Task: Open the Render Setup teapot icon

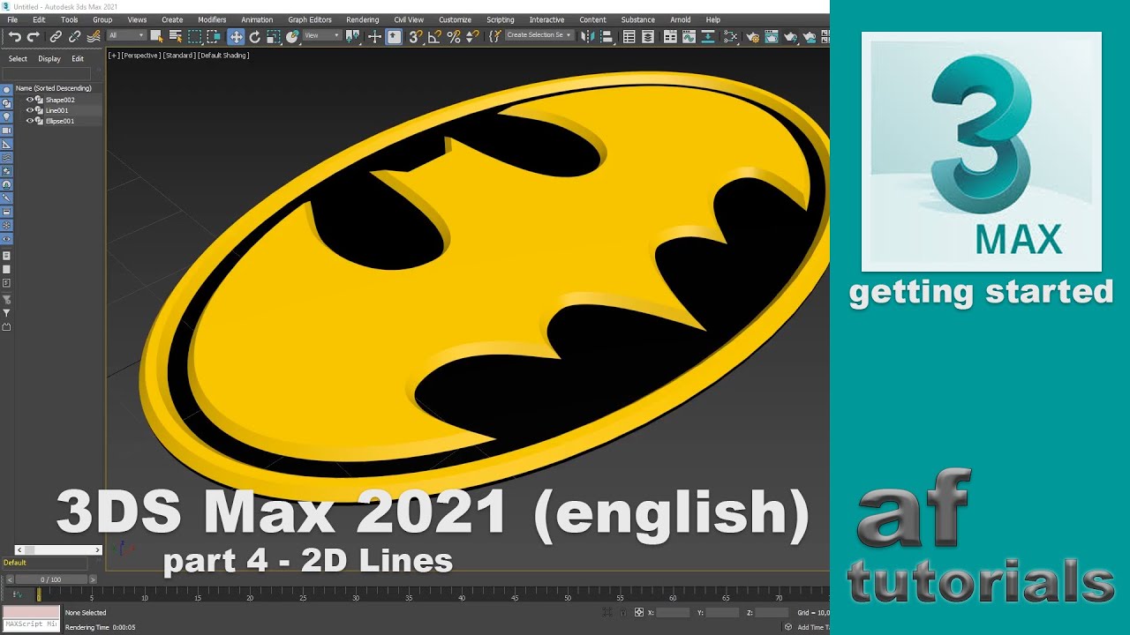Action: pyautogui.click(x=752, y=36)
